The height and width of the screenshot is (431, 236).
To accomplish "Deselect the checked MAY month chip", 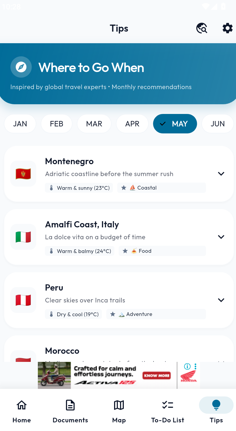I will pyautogui.click(x=175, y=124).
